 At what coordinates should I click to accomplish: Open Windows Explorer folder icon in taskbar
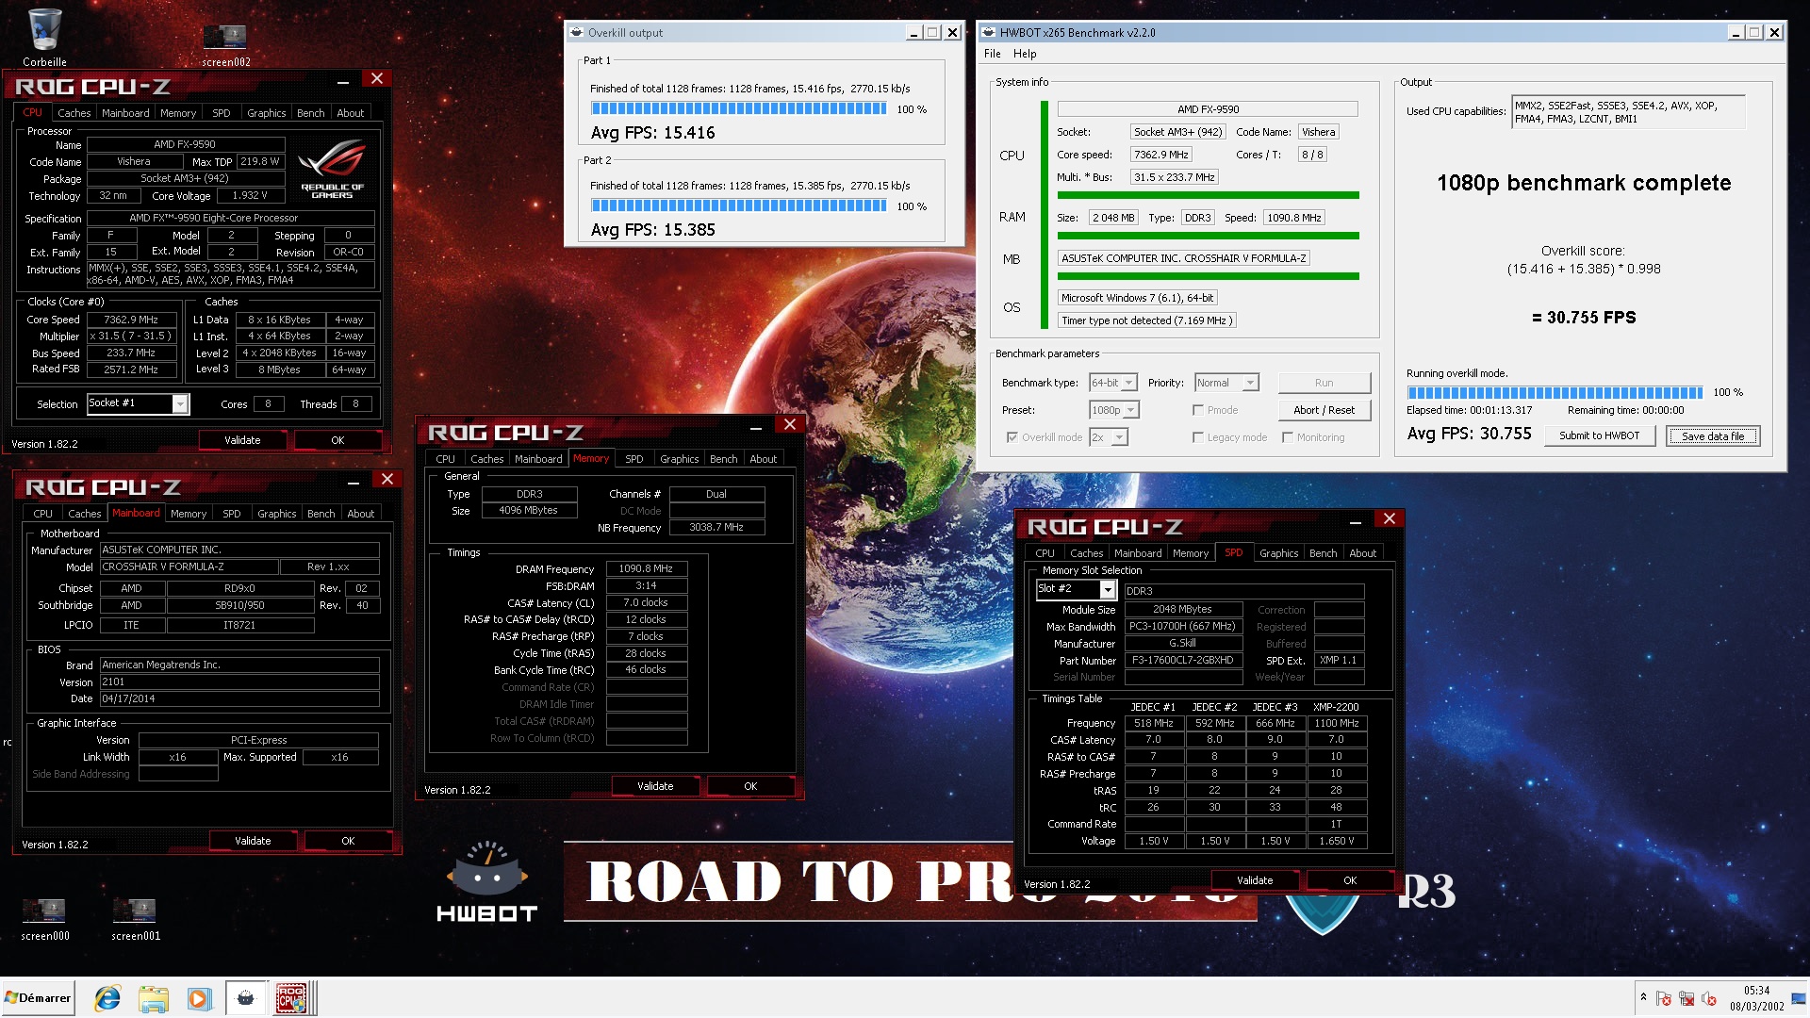(153, 998)
